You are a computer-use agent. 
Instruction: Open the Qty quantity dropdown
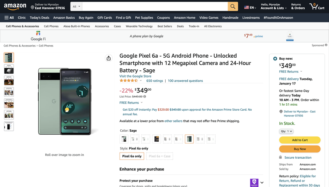pos(286,131)
